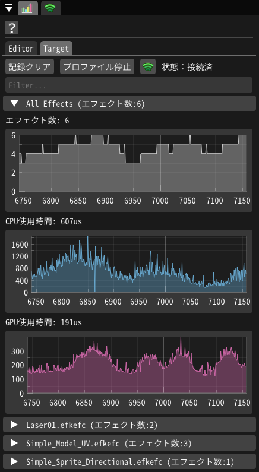Screen dimensions: 259x472
Task: Click the エフェクト数: 6 label
Action: click(37, 121)
